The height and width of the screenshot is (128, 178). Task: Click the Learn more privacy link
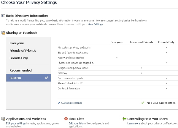[x=133, y=123]
